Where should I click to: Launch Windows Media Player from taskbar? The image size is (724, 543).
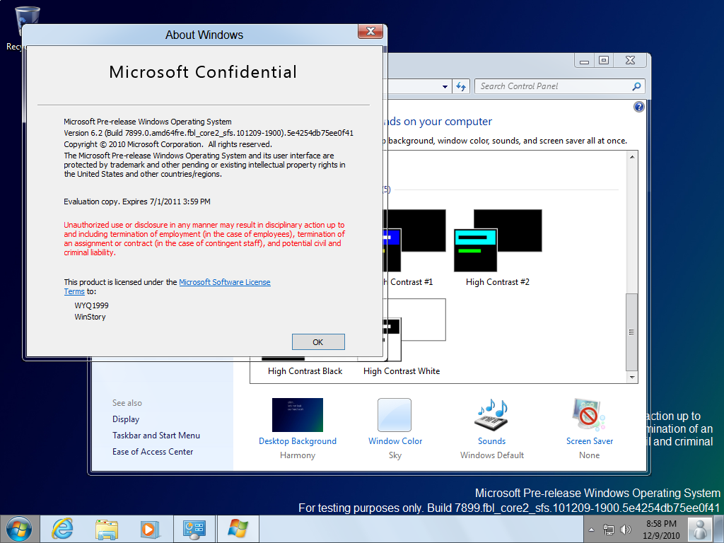tap(149, 528)
